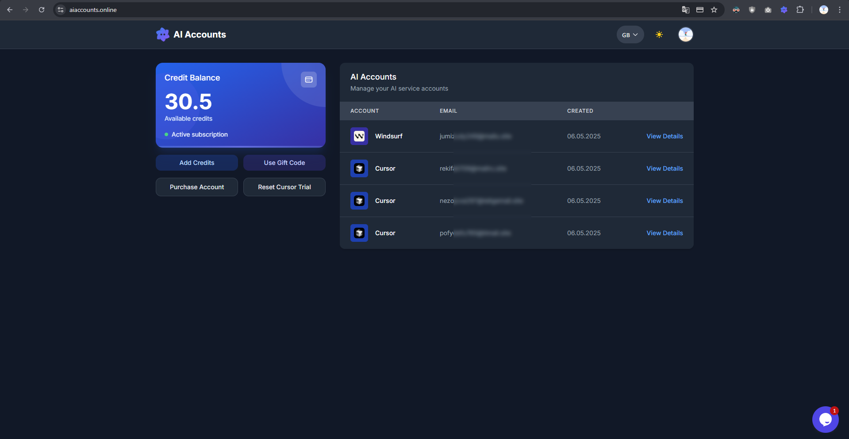Open the browser three-dot menu
The width and height of the screenshot is (849, 439).
(840, 10)
